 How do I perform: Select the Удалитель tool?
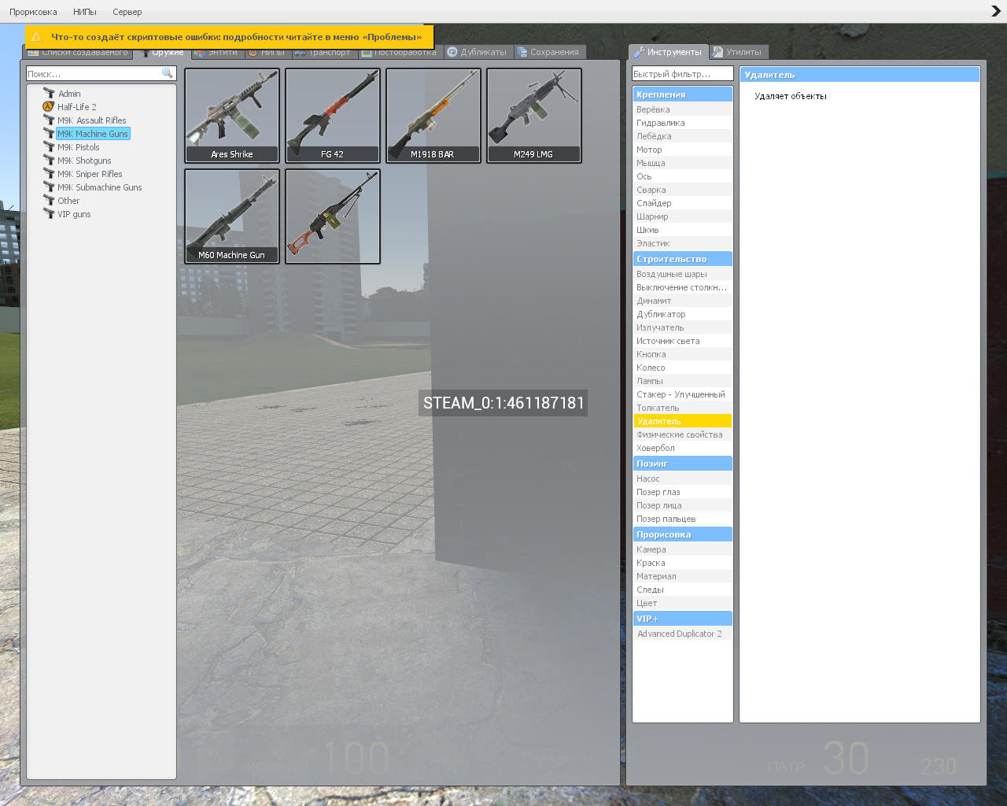tap(683, 421)
